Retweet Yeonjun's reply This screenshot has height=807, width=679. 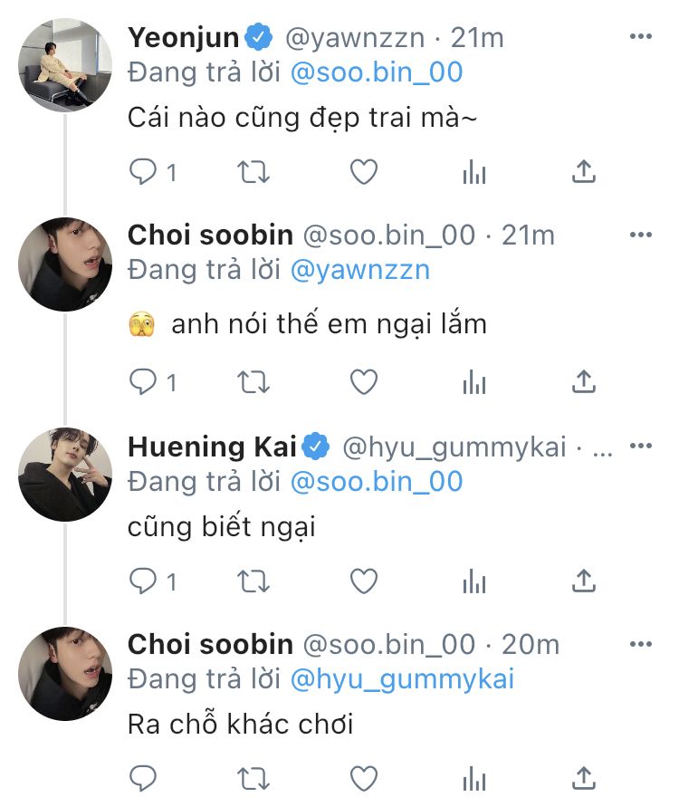click(x=253, y=172)
